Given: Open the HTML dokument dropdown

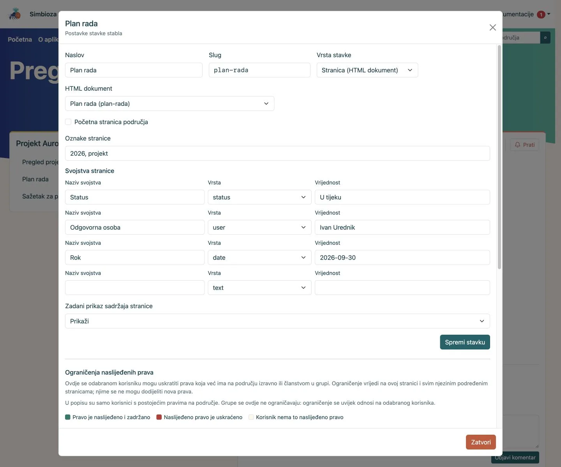Looking at the screenshot, I should click(169, 104).
